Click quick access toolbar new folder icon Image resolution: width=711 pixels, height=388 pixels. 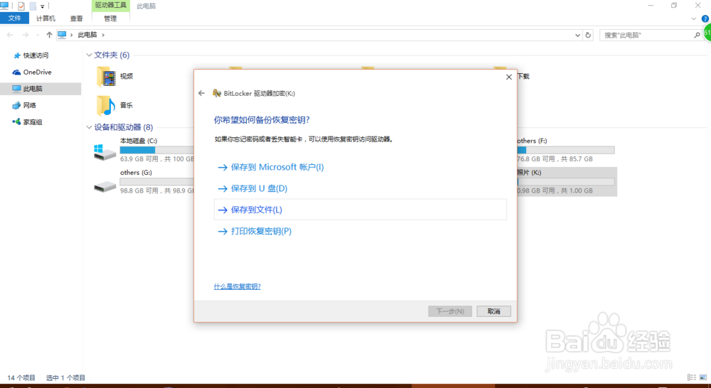[33, 6]
